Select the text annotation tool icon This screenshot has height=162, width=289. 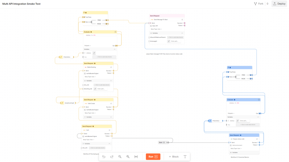(x=185, y=157)
